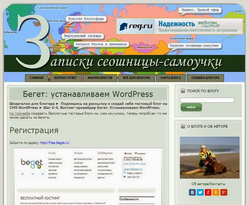
Task: Click БЕСПЛАТНЫЙ ХОСТИНГ text in screenshot
Action: (40, 198)
